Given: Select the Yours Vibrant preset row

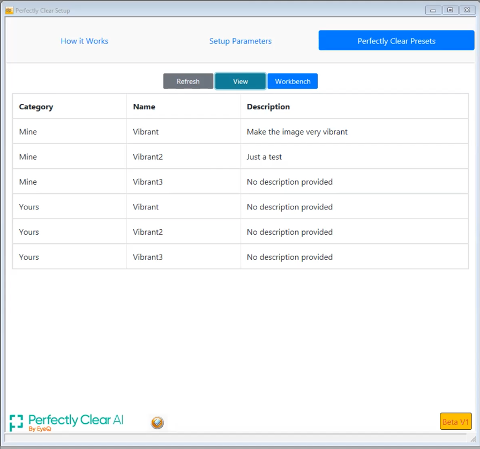Looking at the screenshot, I should point(241,207).
